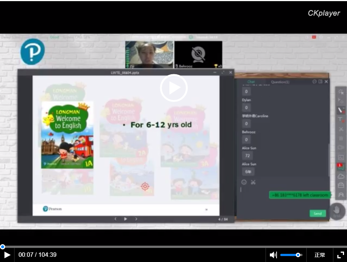The image size is (347, 262).
Task: Click the round icon in chat panel header
Action: click(314, 82)
